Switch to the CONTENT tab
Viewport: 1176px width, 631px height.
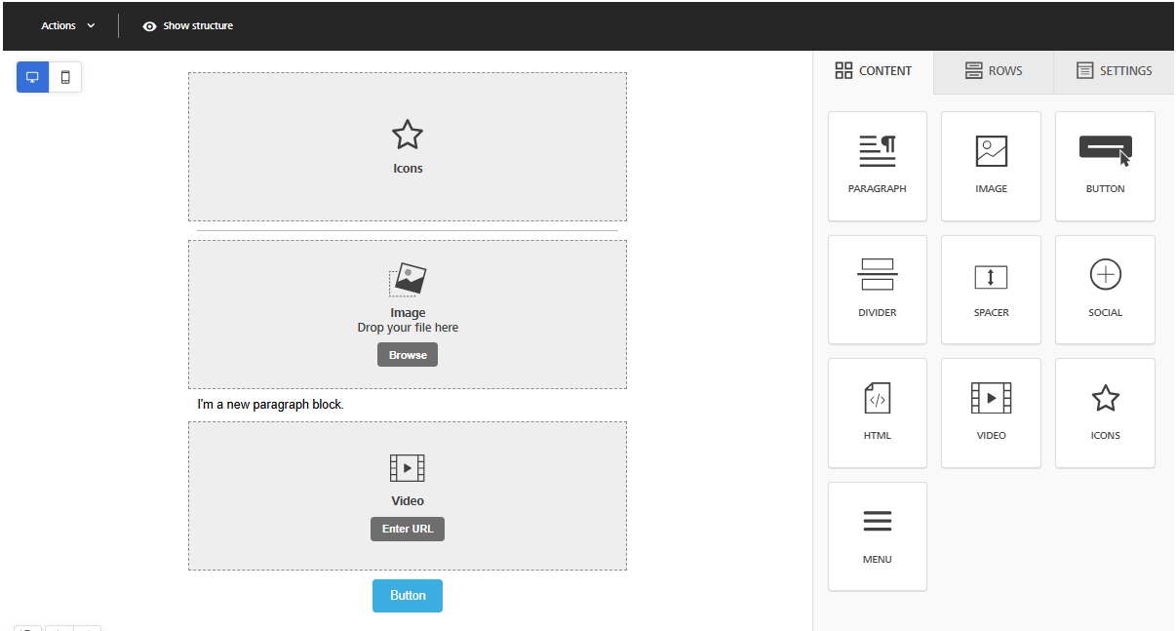pos(874,70)
